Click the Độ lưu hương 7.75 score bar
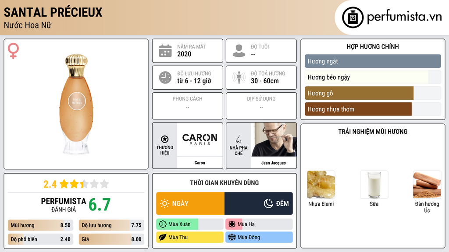Image resolution: width=449 pixels, height=252 pixels. pos(111,225)
